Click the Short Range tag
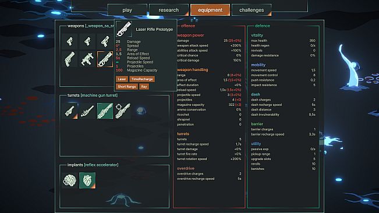The width and height of the screenshot is (379, 213). 127,87
